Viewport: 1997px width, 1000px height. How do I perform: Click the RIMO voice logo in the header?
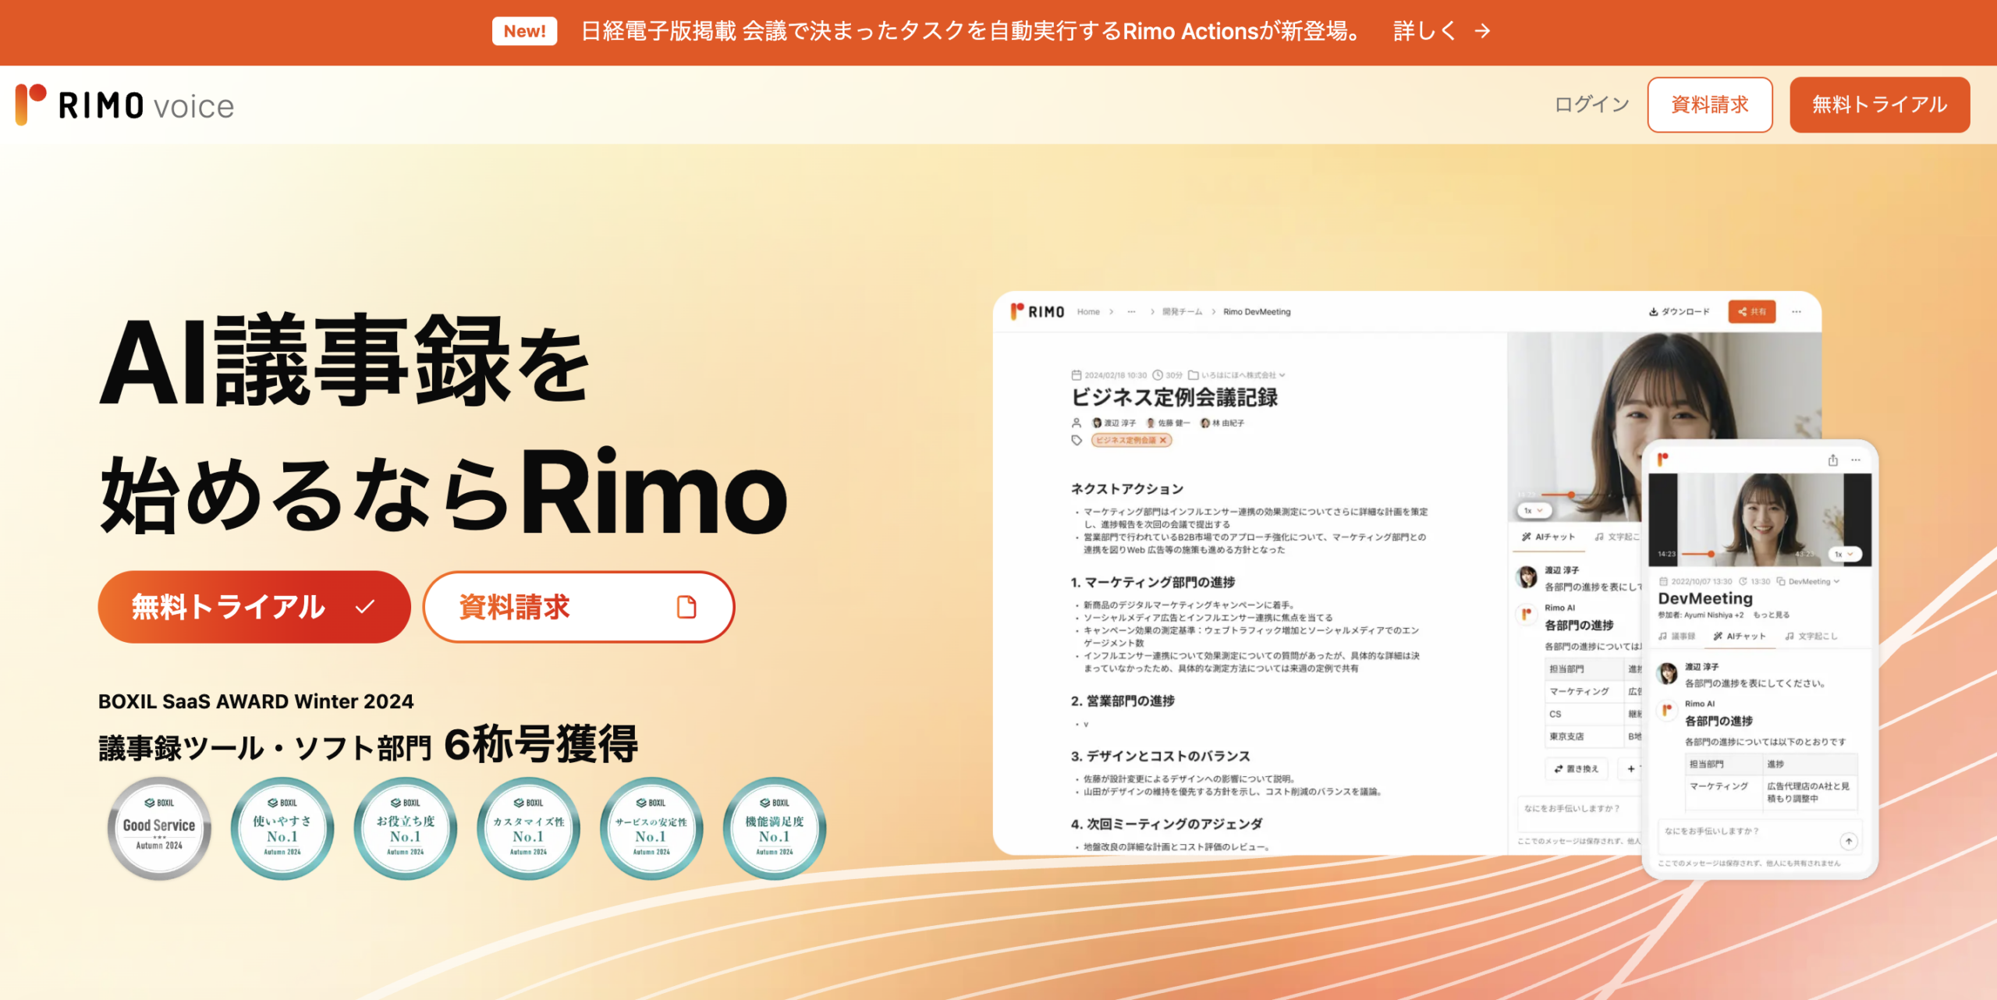[125, 105]
